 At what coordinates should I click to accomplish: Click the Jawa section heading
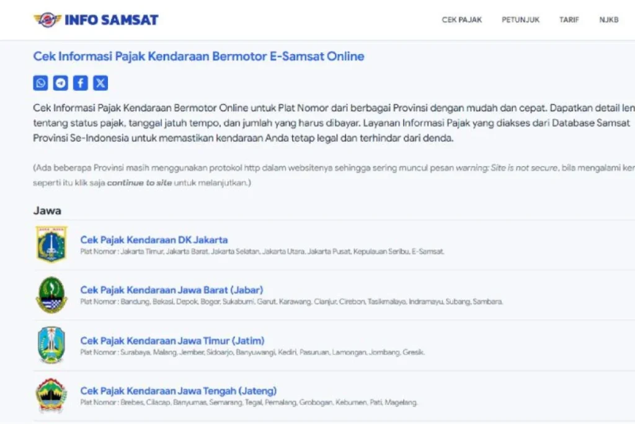tap(47, 211)
